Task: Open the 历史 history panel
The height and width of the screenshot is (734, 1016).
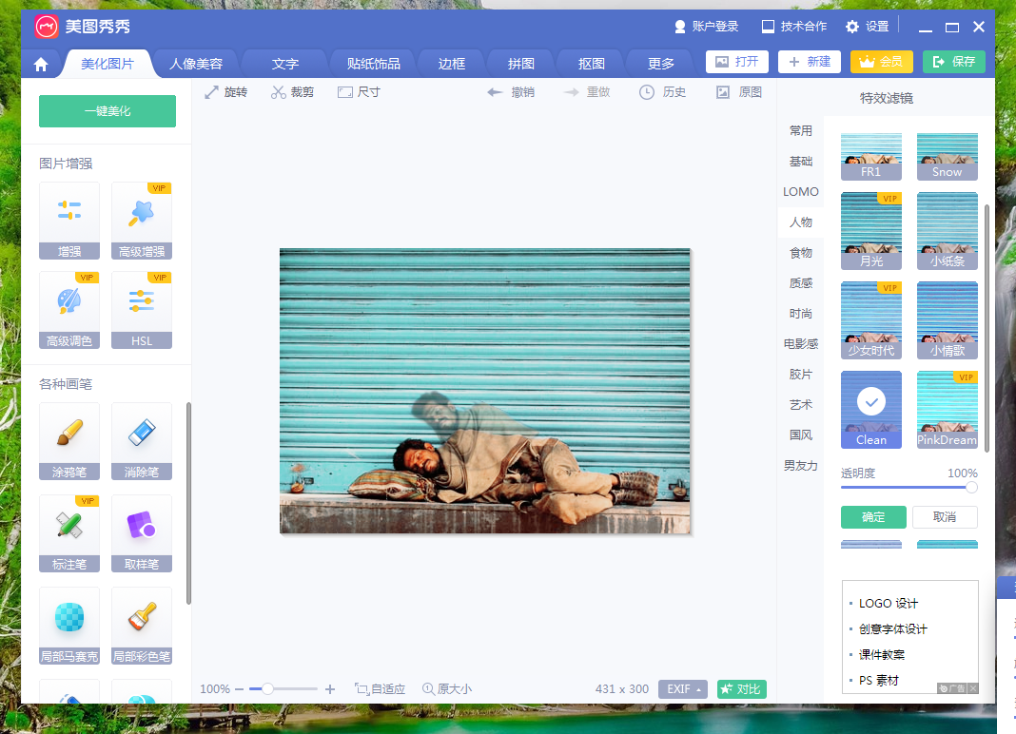Action: tap(662, 91)
